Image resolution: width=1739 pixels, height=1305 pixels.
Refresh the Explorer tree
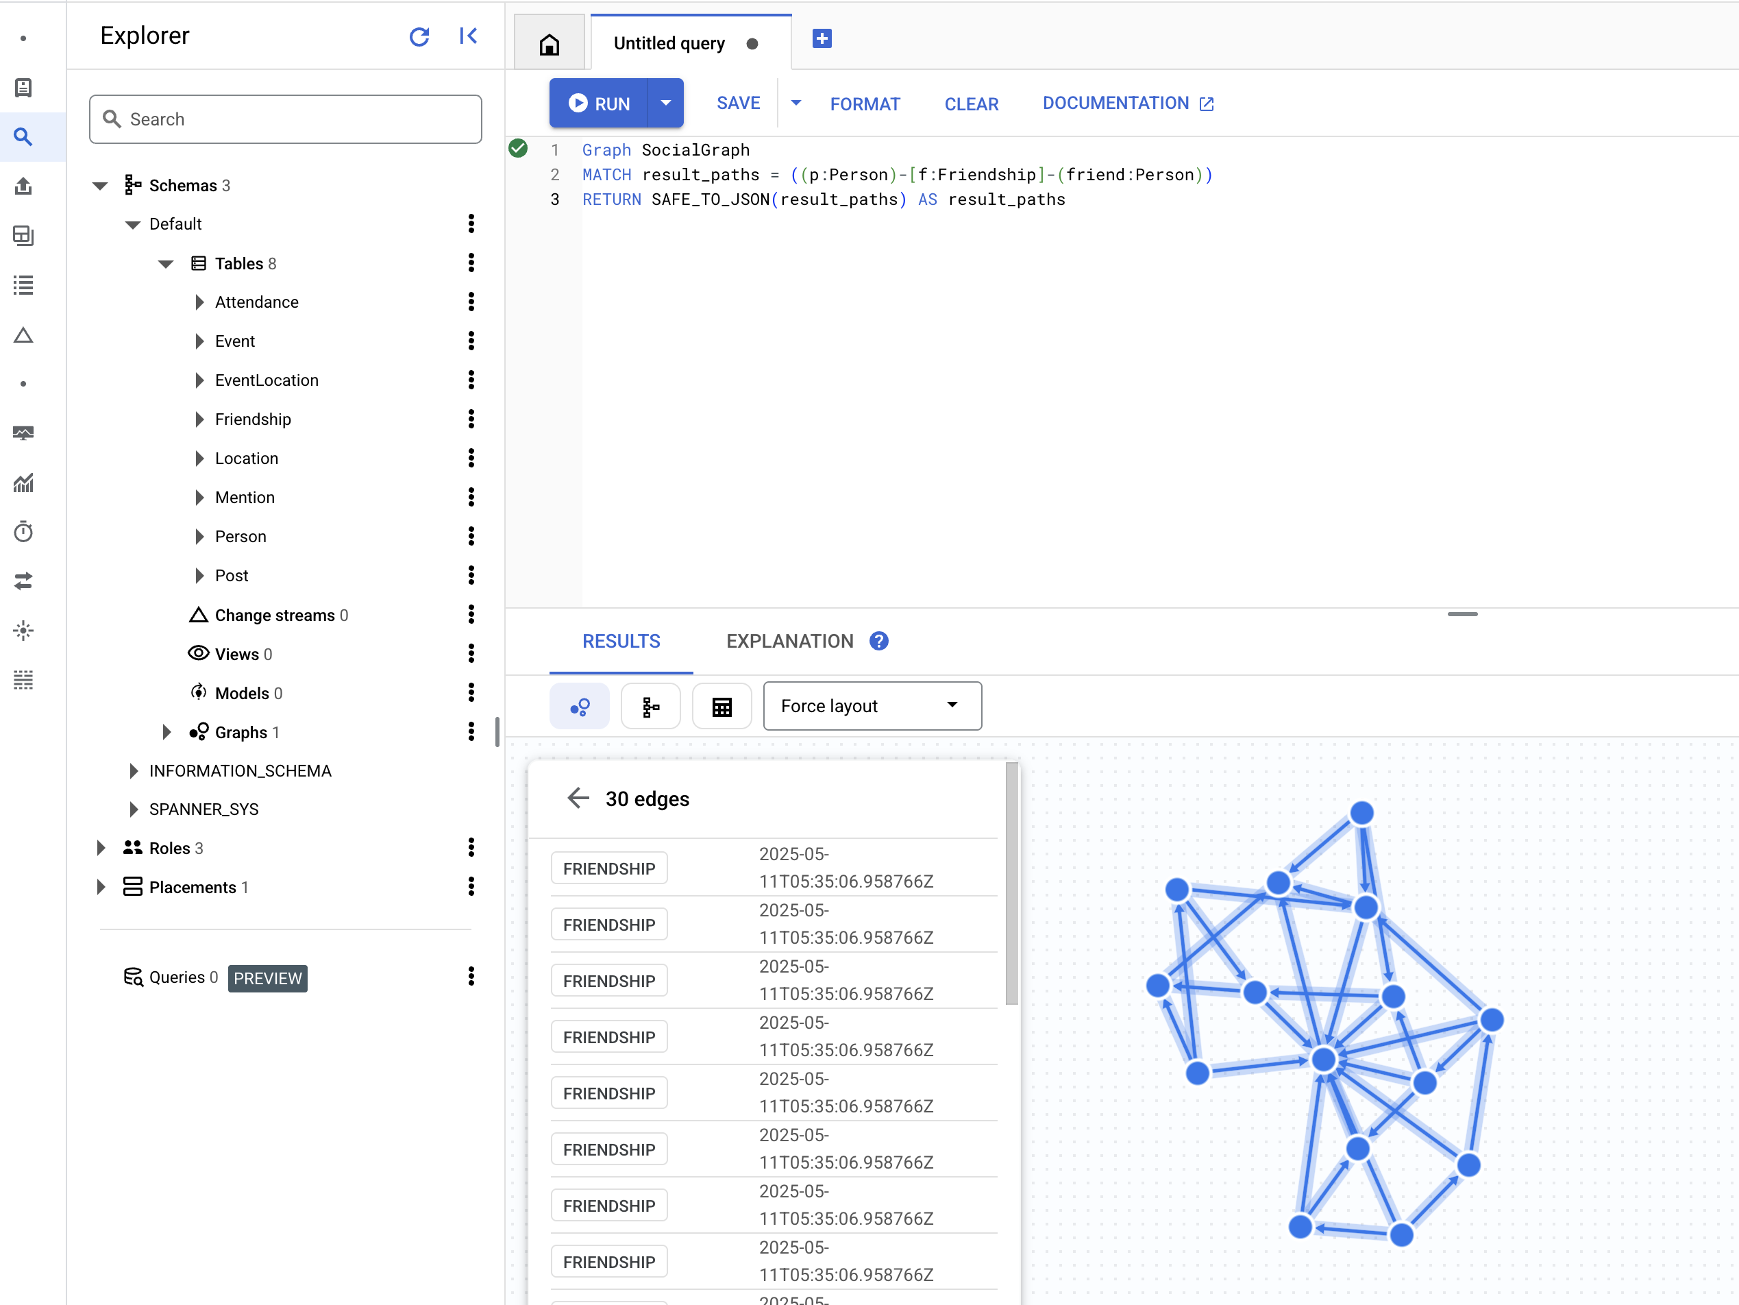coord(421,36)
